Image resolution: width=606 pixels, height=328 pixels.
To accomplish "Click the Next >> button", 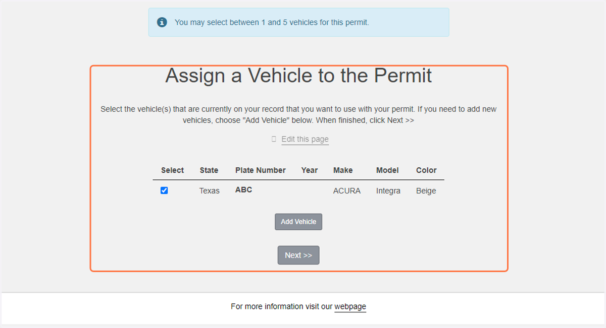I will click(298, 255).
